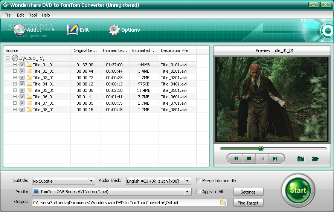Select the 444MB estimated size cell
Image resolution: width=334 pixels, height=212 pixels.
tap(144, 65)
